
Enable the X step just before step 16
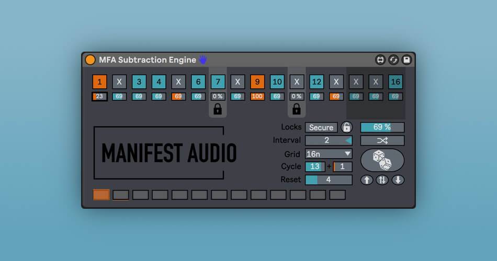pos(376,82)
